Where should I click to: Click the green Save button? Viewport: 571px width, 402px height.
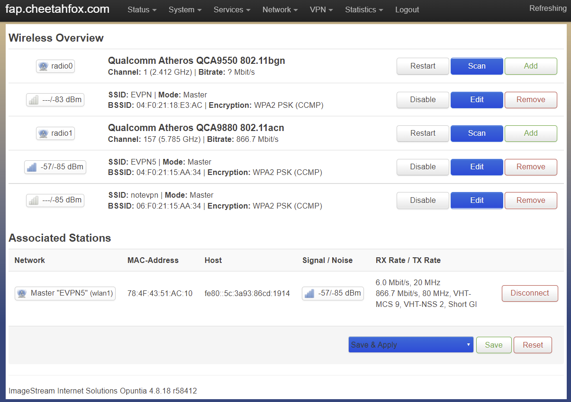point(494,345)
